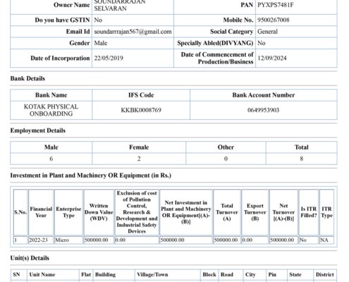The width and height of the screenshot is (349, 282).
Task: Click the total employee count 8
Action: point(302,159)
